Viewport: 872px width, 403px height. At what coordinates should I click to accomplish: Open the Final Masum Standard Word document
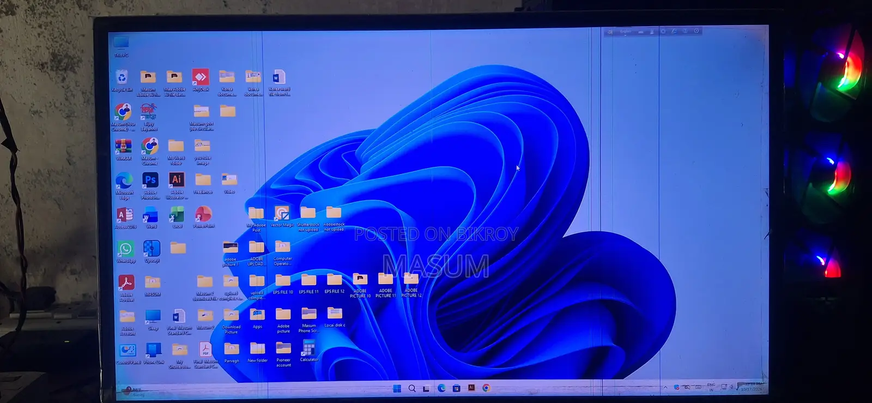(x=179, y=322)
